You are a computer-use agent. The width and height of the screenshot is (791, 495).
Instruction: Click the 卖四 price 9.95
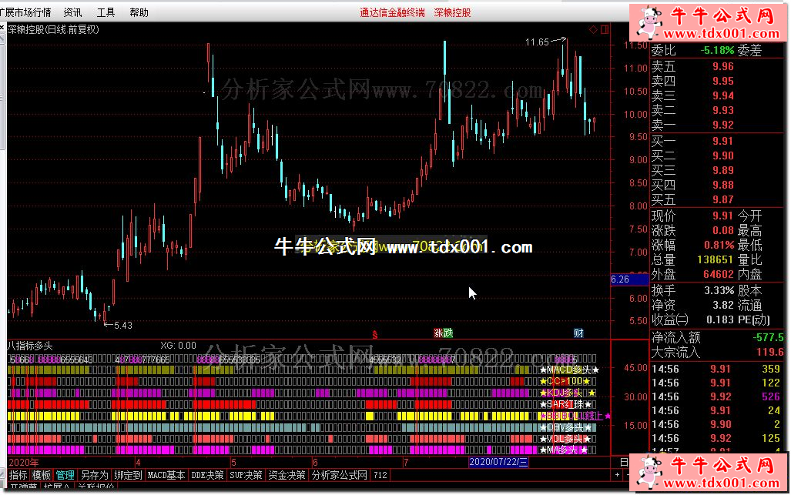click(723, 81)
